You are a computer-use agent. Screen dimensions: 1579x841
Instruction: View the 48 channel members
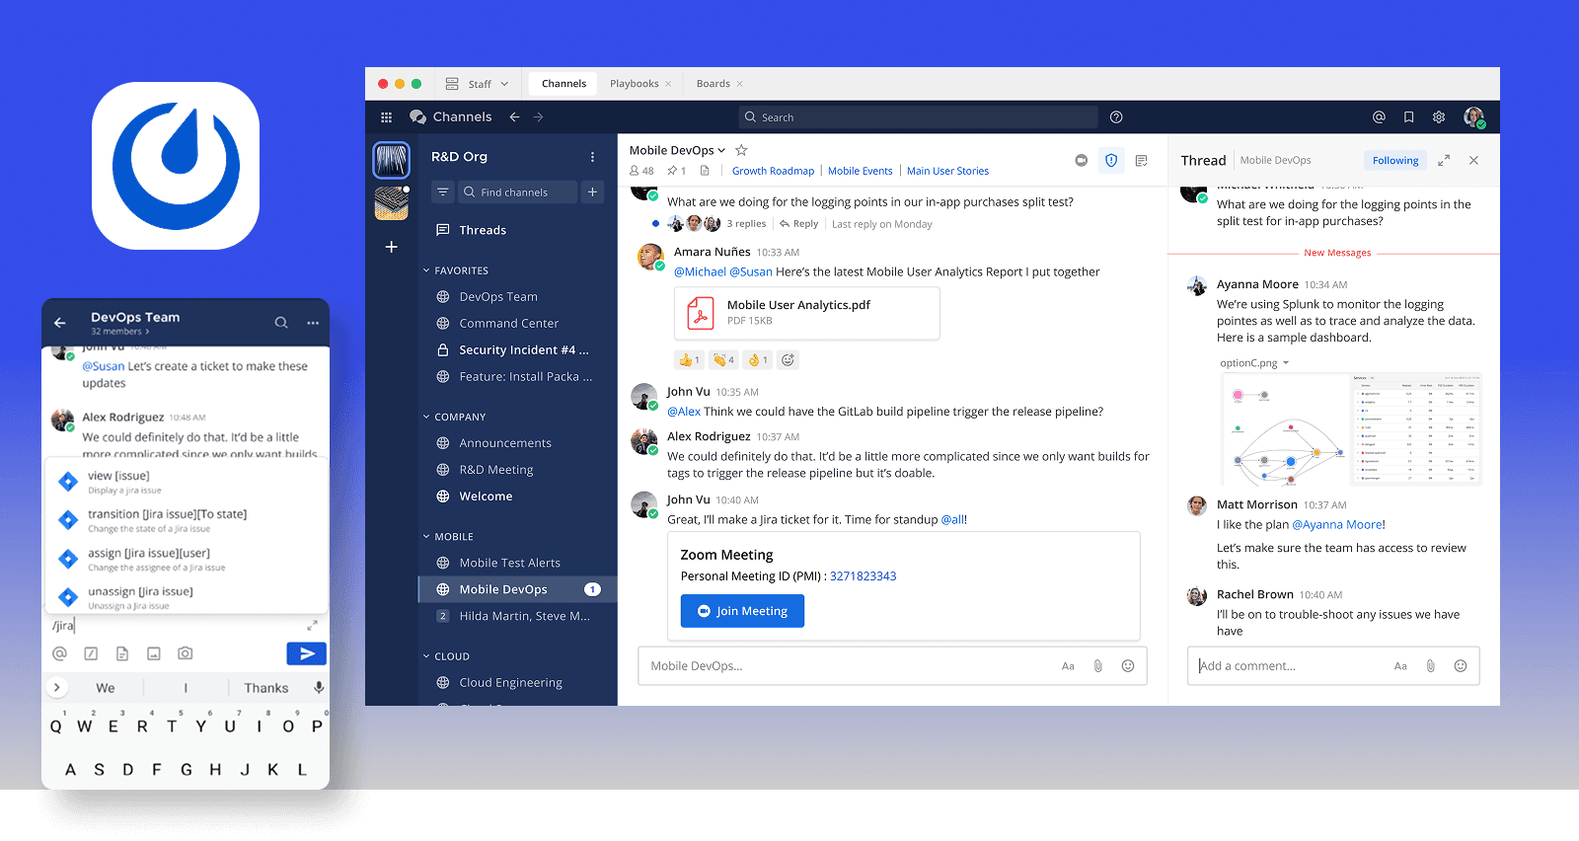click(641, 171)
